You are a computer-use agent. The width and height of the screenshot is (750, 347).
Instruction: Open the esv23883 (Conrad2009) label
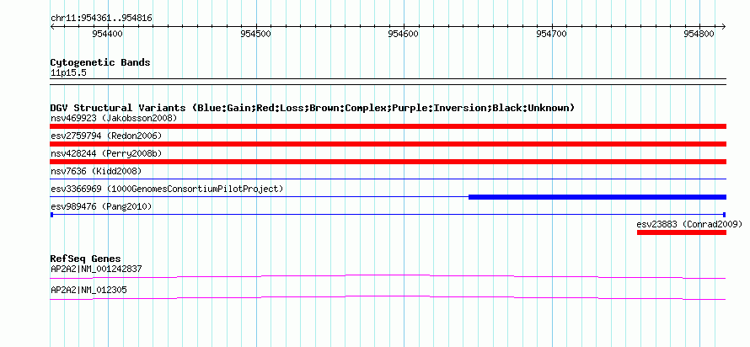pyautogui.click(x=689, y=224)
